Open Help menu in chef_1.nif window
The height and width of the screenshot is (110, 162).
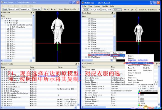click(112, 6)
